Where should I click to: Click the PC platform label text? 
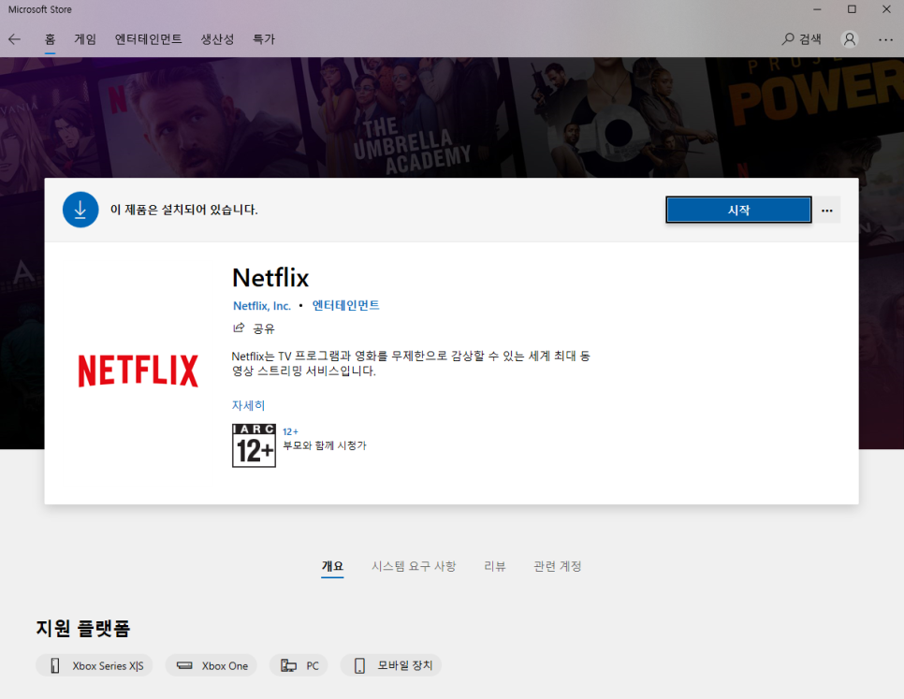pos(313,666)
